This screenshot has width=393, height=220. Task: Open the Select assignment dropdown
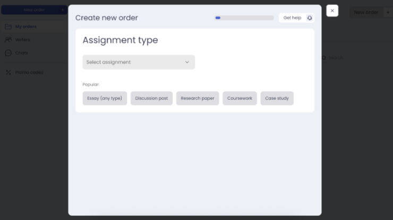(139, 62)
